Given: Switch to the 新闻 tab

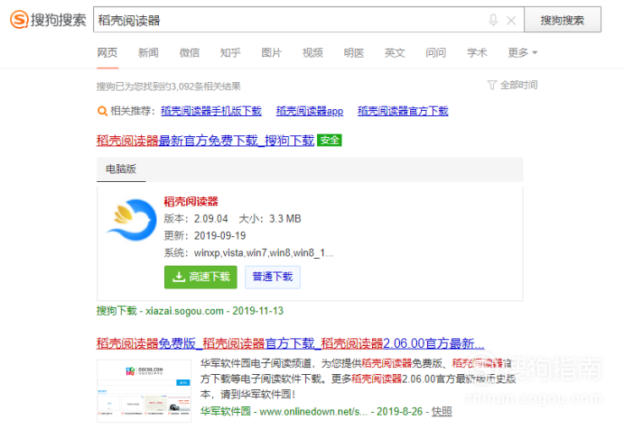Looking at the screenshot, I should pos(148,52).
